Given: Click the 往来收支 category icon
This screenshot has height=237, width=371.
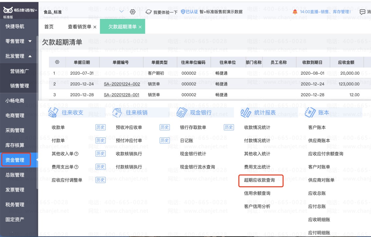Looking at the screenshot, I should 53,112.
